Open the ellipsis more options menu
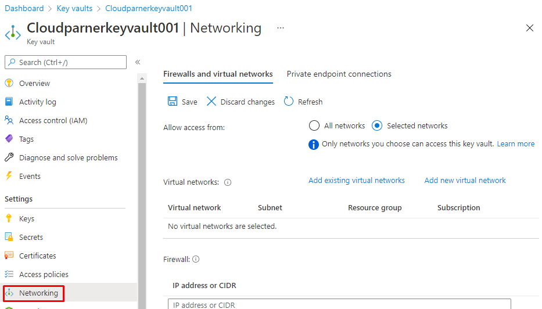 tap(281, 28)
